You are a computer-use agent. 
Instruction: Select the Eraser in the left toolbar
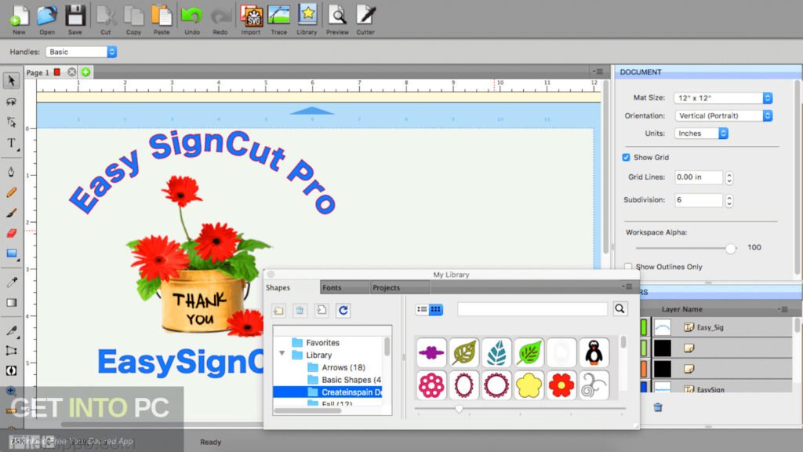(x=11, y=233)
